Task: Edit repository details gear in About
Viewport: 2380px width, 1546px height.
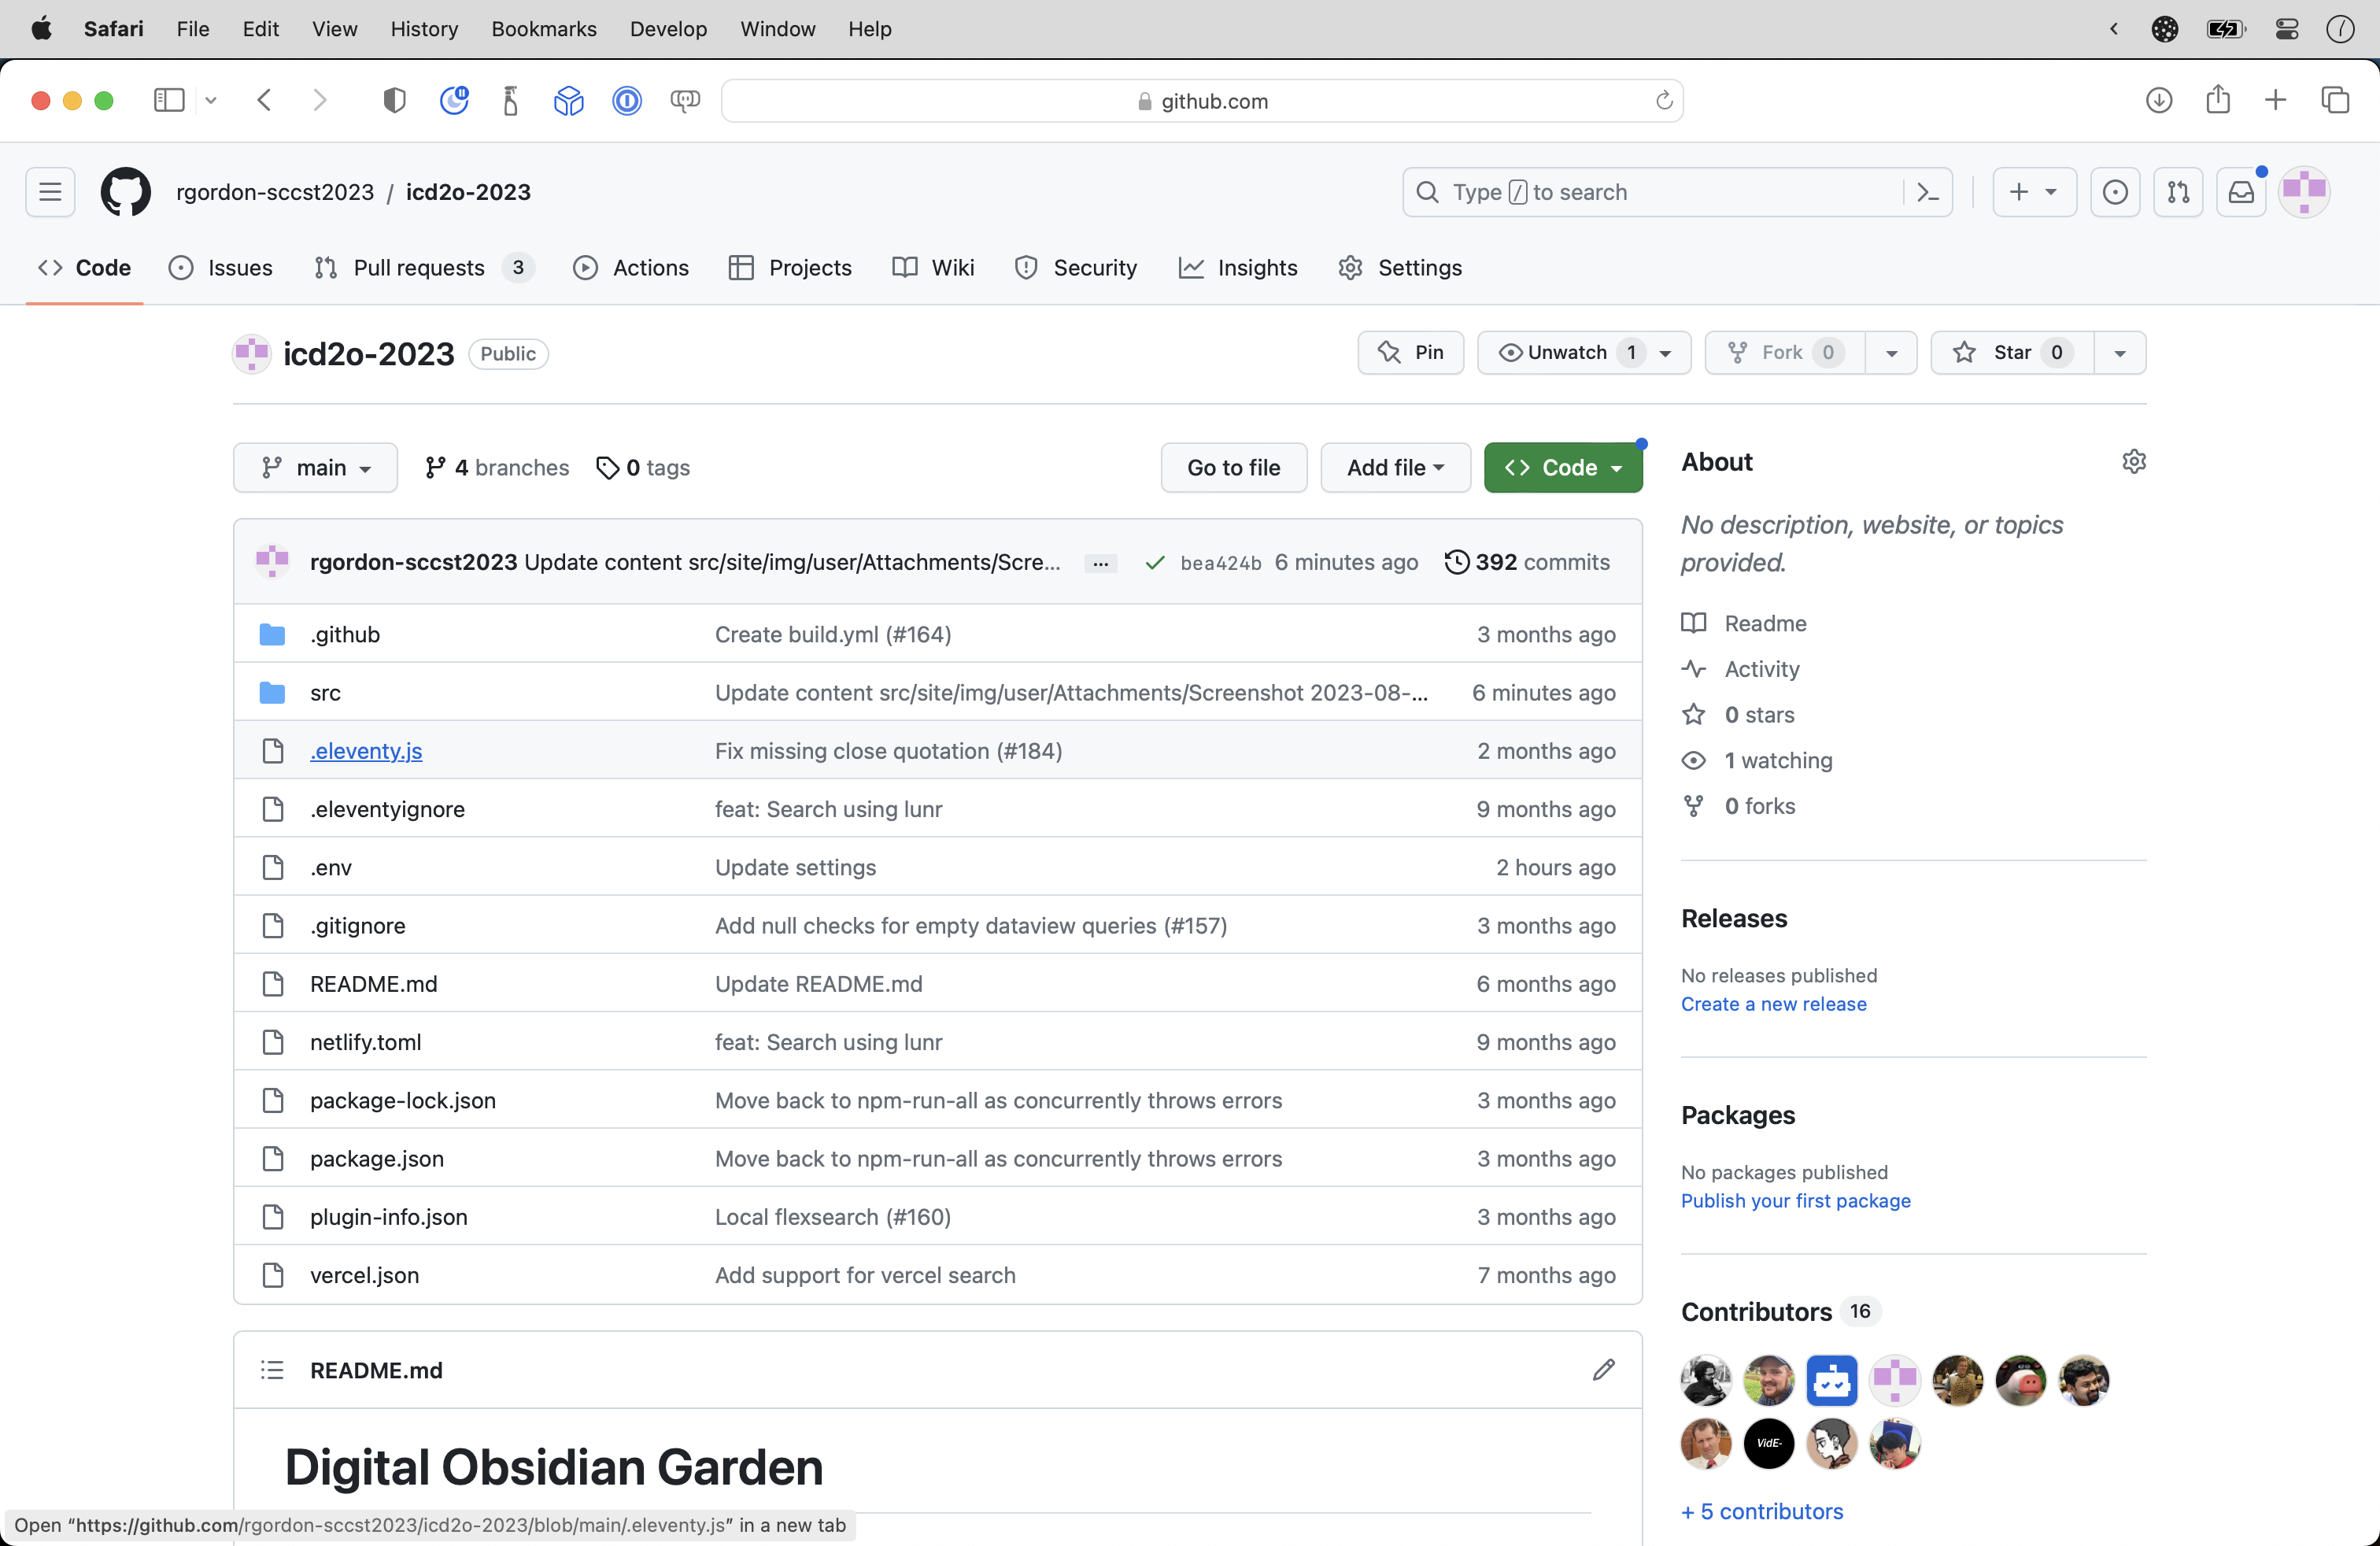Action: (x=2134, y=462)
